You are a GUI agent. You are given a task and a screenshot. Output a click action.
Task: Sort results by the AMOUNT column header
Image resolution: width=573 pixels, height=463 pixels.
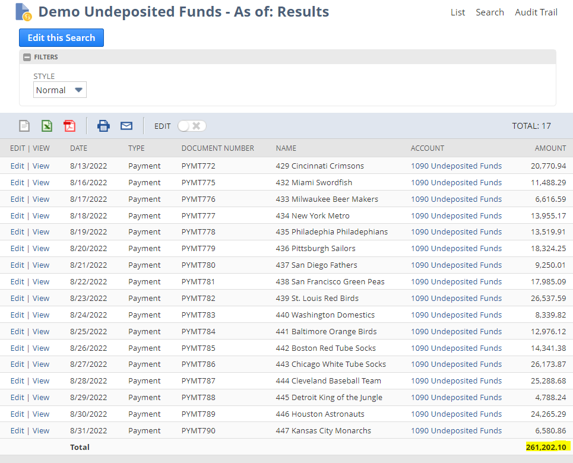[550, 148]
